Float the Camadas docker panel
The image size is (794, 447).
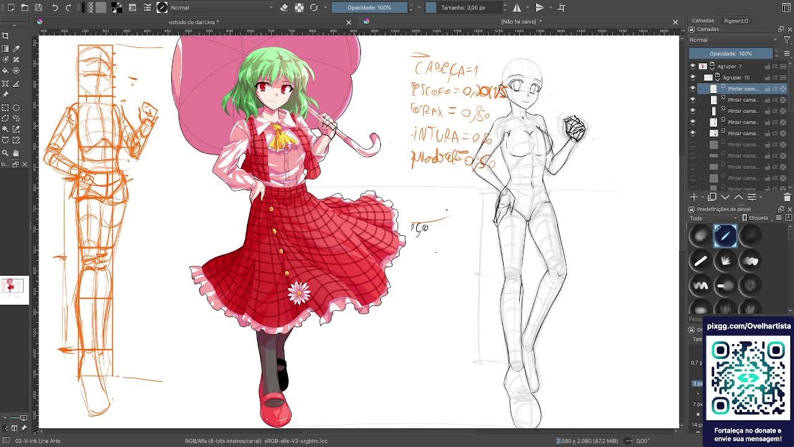point(781,29)
